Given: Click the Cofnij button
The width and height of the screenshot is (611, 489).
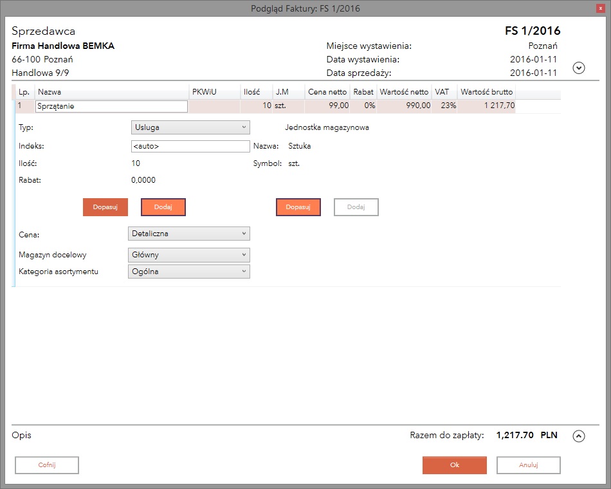Looking at the screenshot, I should click(47, 465).
